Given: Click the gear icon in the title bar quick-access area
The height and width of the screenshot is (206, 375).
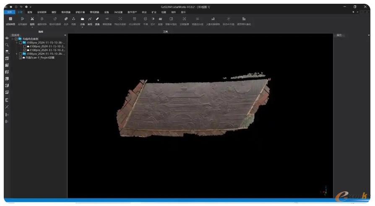Looking at the screenshot, I should (x=26, y=7).
